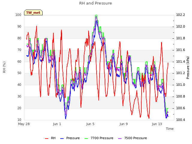Image resolution: width=192 pixels, height=144 pixels.
Task: Click the chart title RH and Pressure
Action: (x=95, y=3)
